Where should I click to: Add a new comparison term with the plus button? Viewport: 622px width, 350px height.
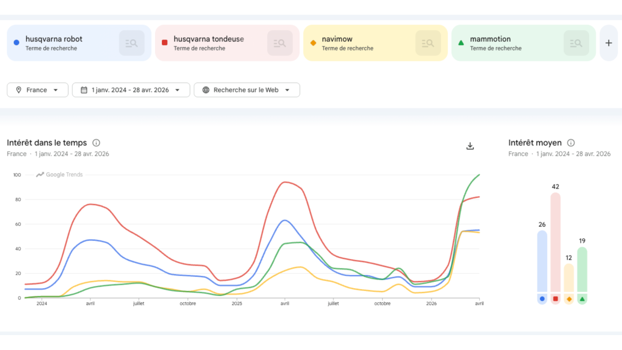pos(609,43)
